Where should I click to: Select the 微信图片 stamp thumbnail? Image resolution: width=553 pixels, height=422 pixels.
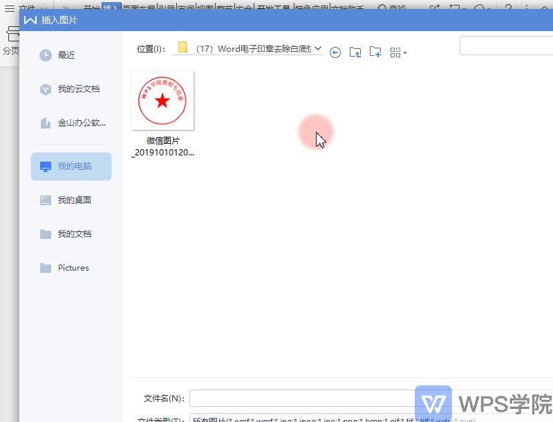pyautogui.click(x=162, y=100)
